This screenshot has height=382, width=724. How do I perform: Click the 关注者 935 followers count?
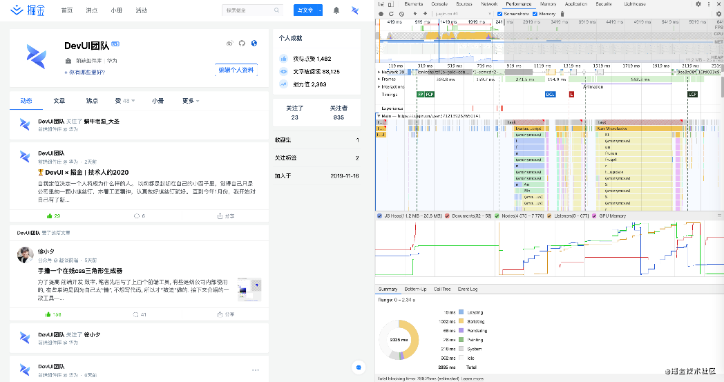point(339,113)
